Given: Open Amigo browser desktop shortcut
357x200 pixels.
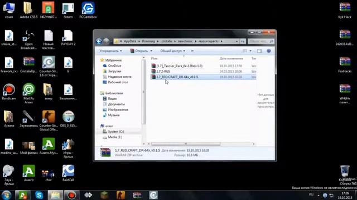Looking at the screenshot, I should [x=28, y=173].
